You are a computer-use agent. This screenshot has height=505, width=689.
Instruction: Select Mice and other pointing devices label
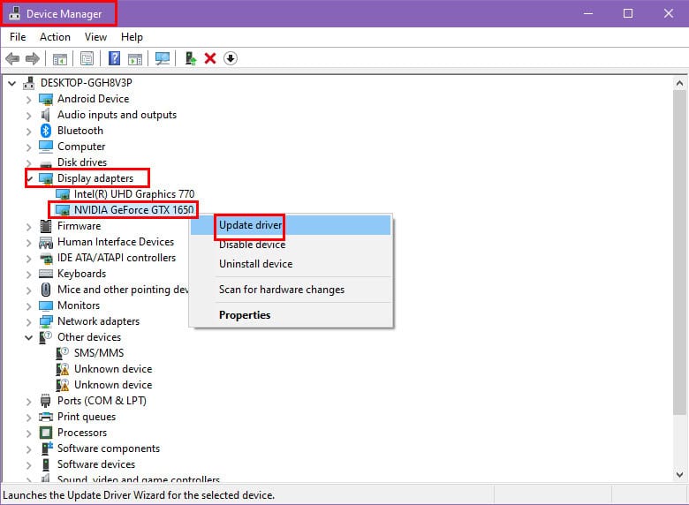(123, 290)
